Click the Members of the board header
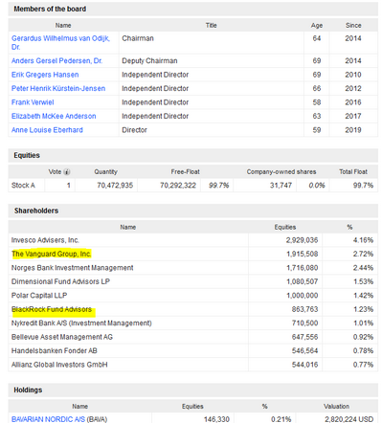The height and width of the screenshot is (423, 382). coord(50,9)
